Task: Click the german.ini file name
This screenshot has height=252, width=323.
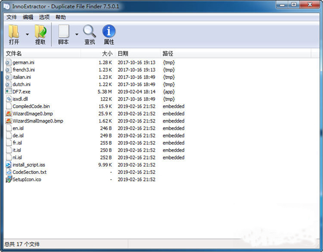Action: [24, 62]
